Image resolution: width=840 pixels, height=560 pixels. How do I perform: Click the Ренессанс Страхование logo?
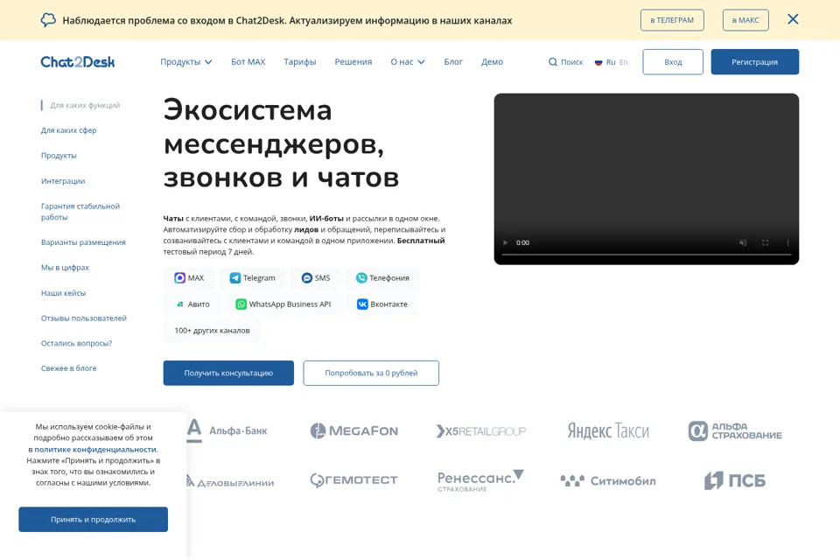click(480, 480)
